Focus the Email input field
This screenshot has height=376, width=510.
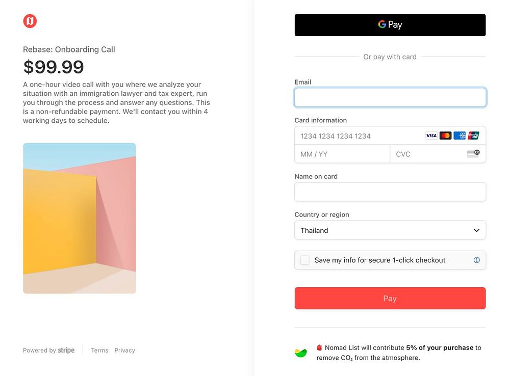click(x=390, y=97)
